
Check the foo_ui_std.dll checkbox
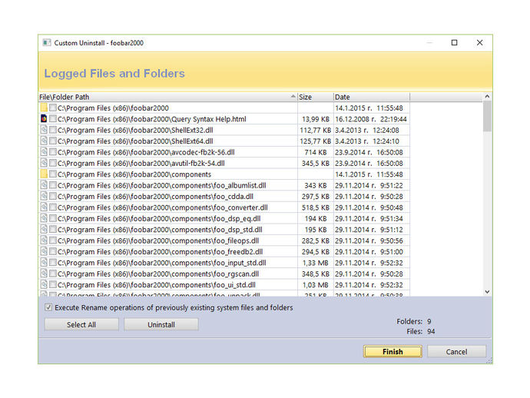click(53, 284)
